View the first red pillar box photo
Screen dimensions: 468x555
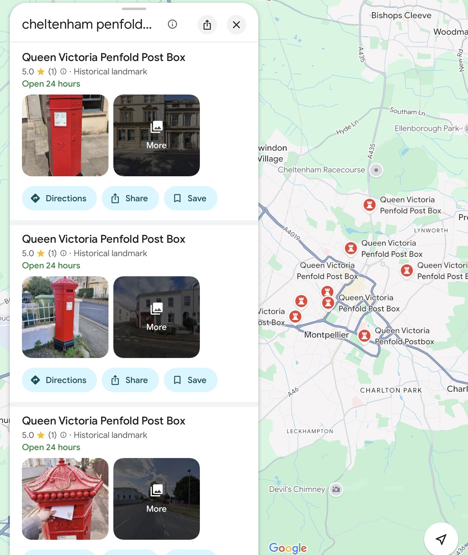coord(65,135)
